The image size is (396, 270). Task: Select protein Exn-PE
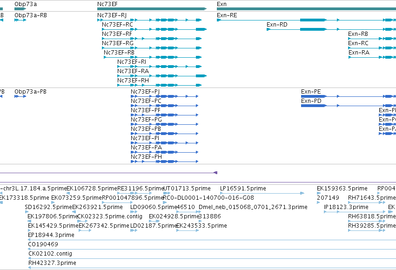click(x=311, y=92)
